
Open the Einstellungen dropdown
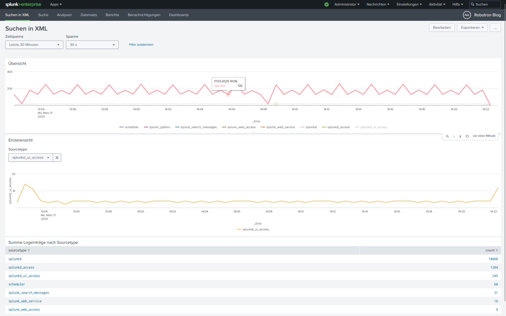pyautogui.click(x=409, y=4)
